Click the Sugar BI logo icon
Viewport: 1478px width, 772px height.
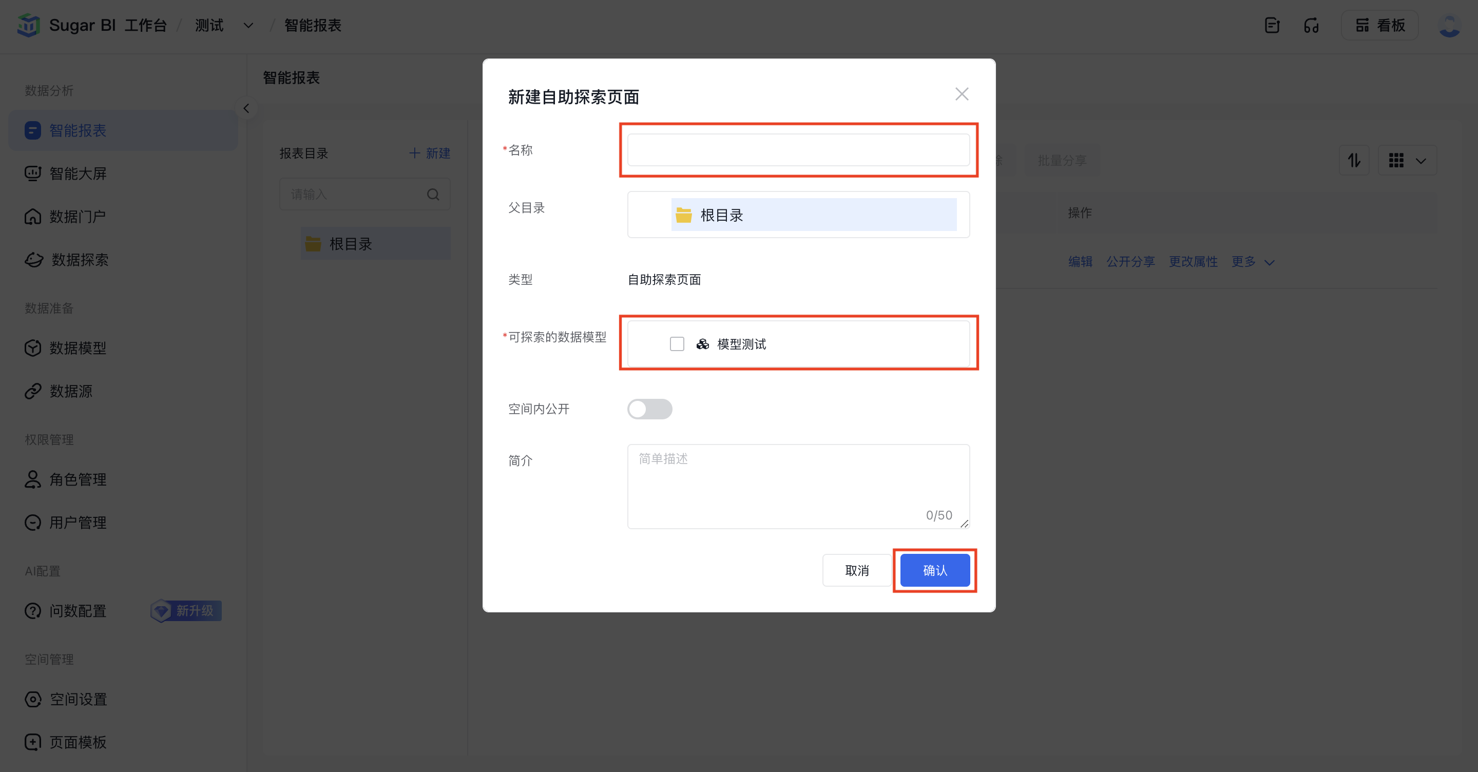(x=28, y=25)
